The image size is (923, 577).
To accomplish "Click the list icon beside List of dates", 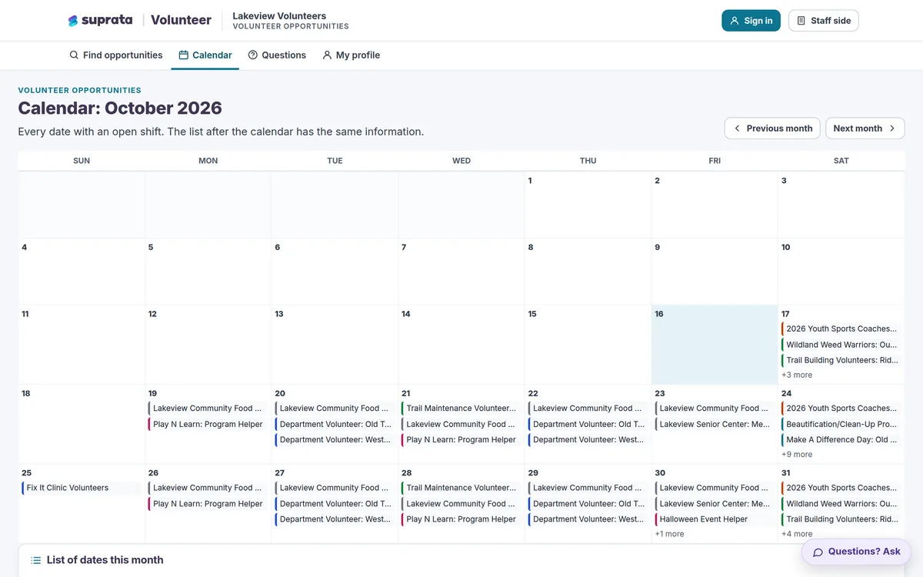I will click(x=35, y=560).
